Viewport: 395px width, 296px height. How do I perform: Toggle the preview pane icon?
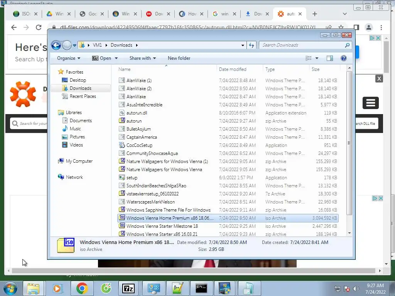tap(330, 58)
